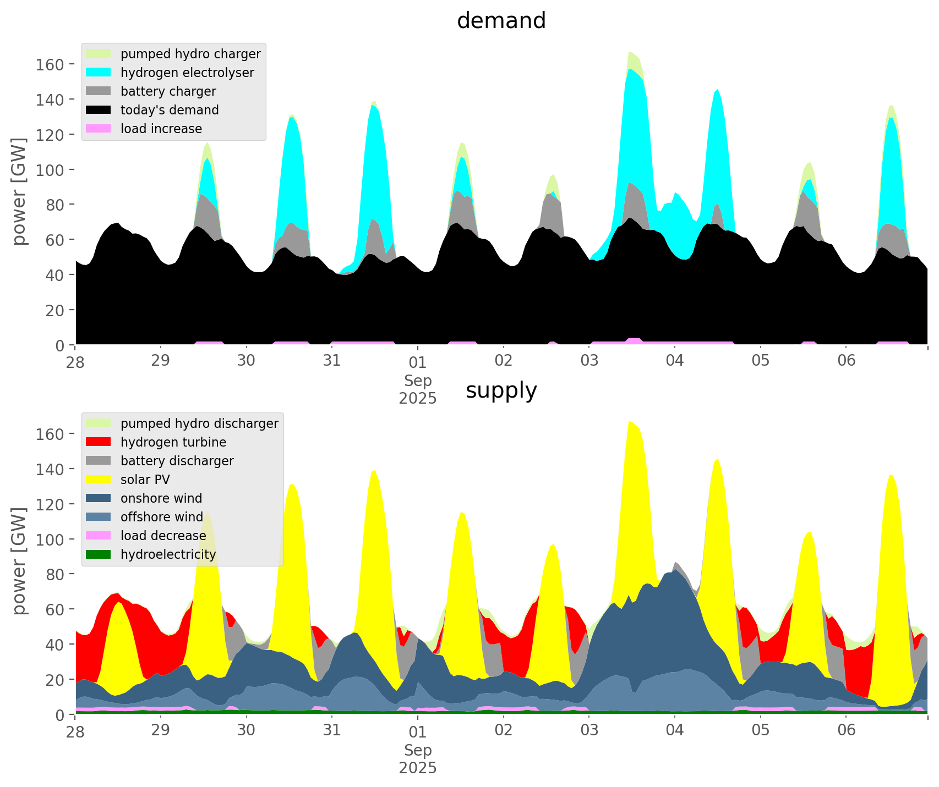Click the demand chart title
939x787 pixels.
(501, 21)
